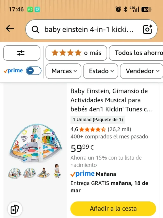
Task: Tap the compare cards icon
Action: [x=15, y=210]
